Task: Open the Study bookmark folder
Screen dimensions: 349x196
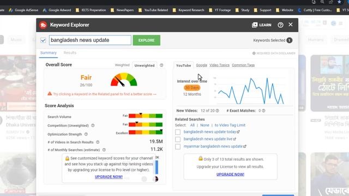Action: coord(242,10)
